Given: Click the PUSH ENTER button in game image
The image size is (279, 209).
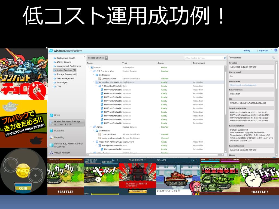Looking at the screenshot, I should pyautogui.click(x=137, y=191).
